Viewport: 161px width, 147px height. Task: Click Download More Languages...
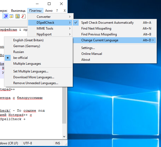(x=34, y=77)
